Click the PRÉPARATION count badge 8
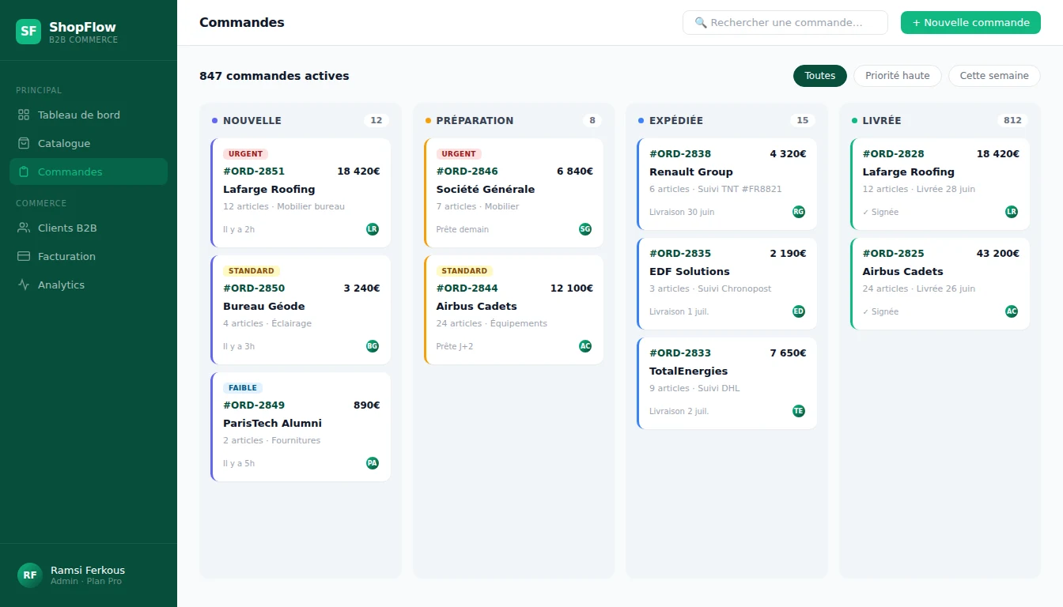Screen dimensions: 1063x607 tap(592, 121)
